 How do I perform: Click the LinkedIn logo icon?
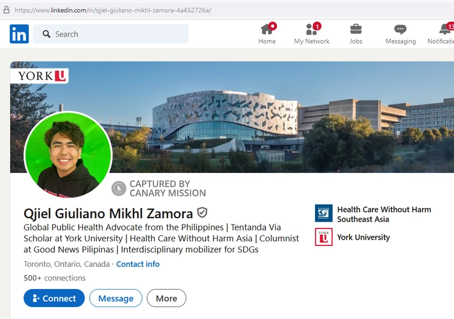[19, 34]
